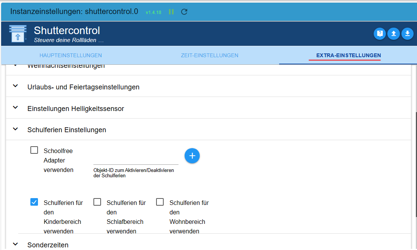Collapse Schulferien Einstellungen chevron
Image resolution: width=417 pixels, height=250 pixels.
[16, 129]
